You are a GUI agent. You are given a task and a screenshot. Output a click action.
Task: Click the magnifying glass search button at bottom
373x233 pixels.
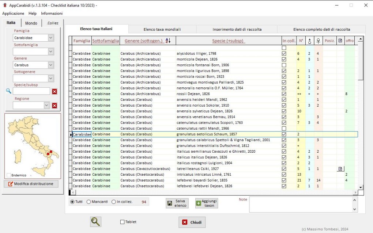(x=96, y=222)
